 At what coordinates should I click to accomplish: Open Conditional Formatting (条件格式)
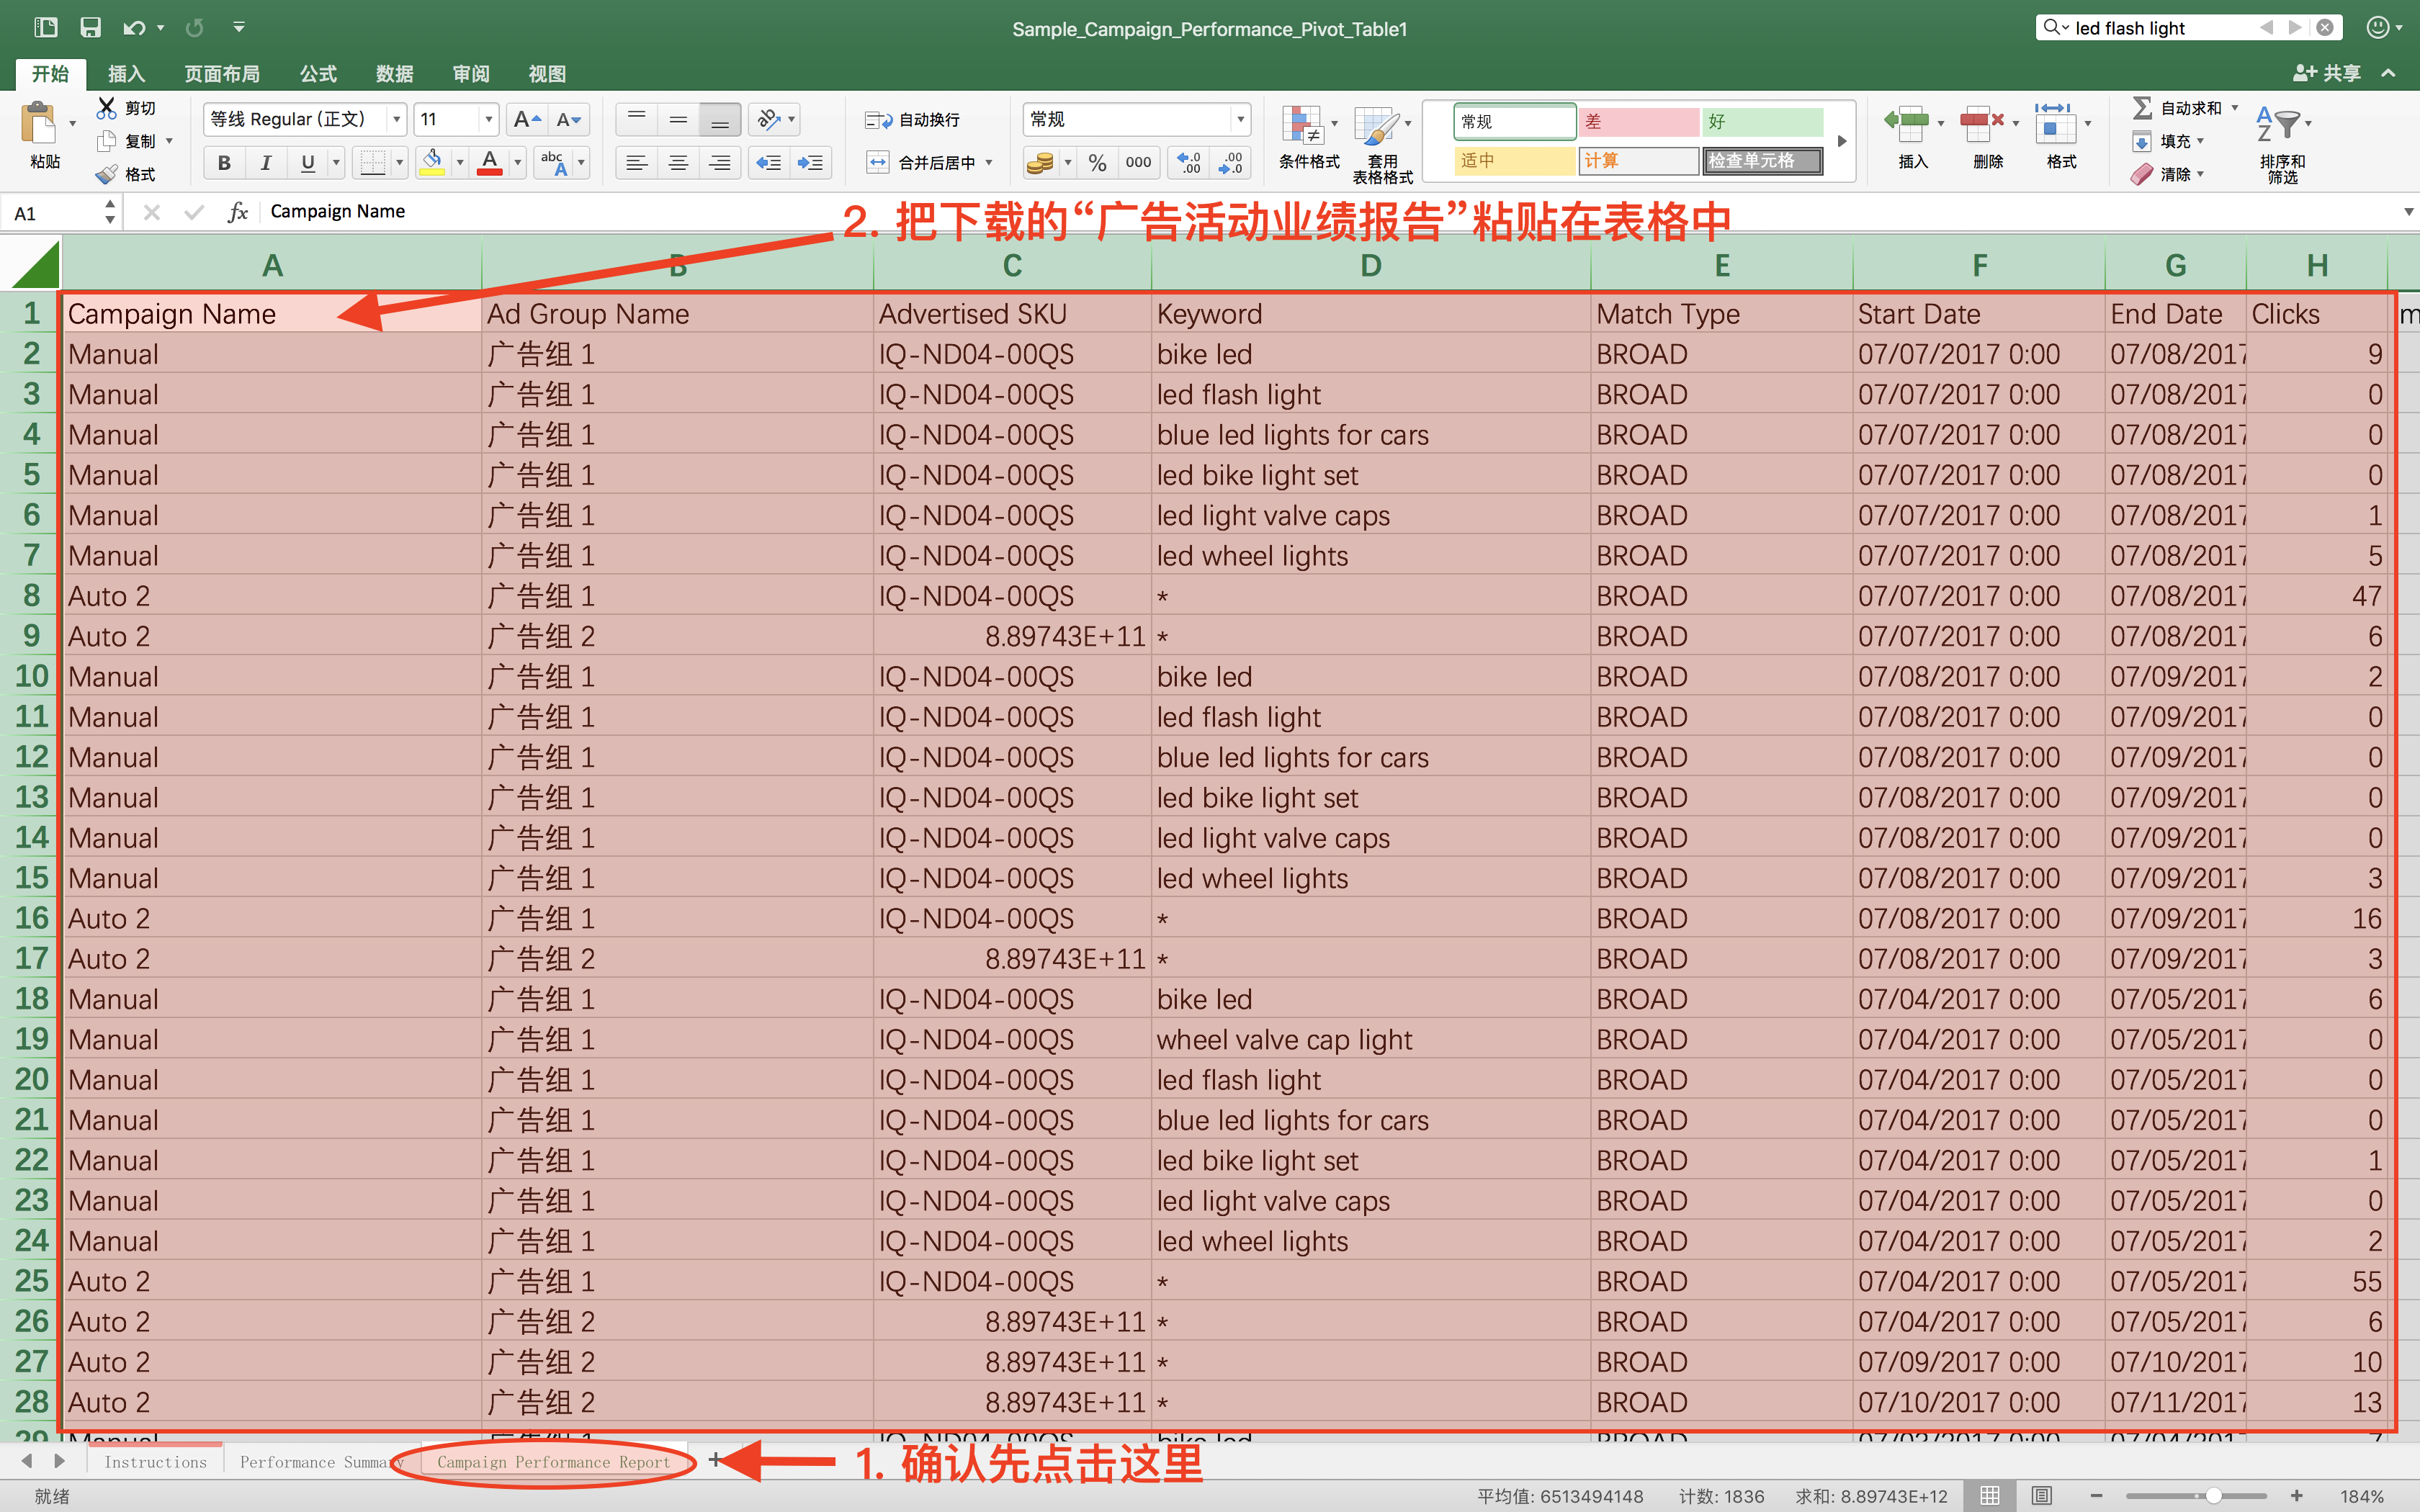[1308, 138]
